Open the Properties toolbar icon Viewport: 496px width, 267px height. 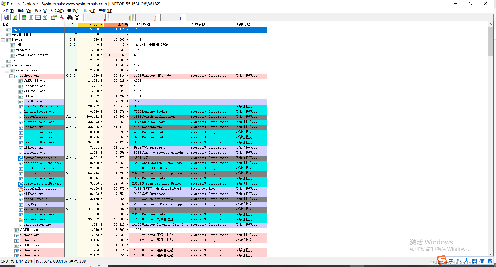point(54,17)
